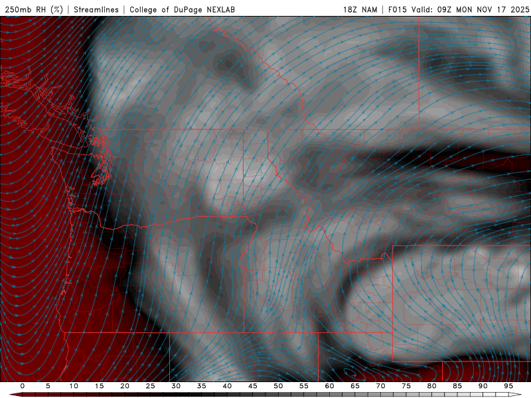Click the '15' value on color scale

(x=99, y=386)
